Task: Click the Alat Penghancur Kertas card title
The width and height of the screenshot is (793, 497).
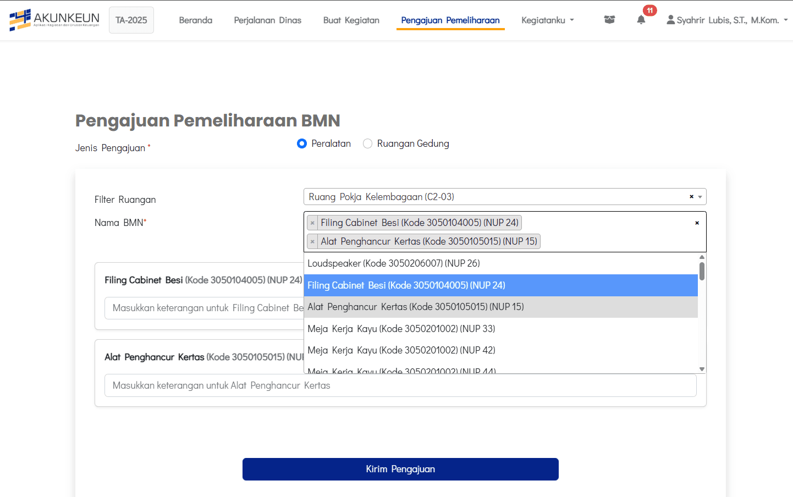Action: (204, 357)
